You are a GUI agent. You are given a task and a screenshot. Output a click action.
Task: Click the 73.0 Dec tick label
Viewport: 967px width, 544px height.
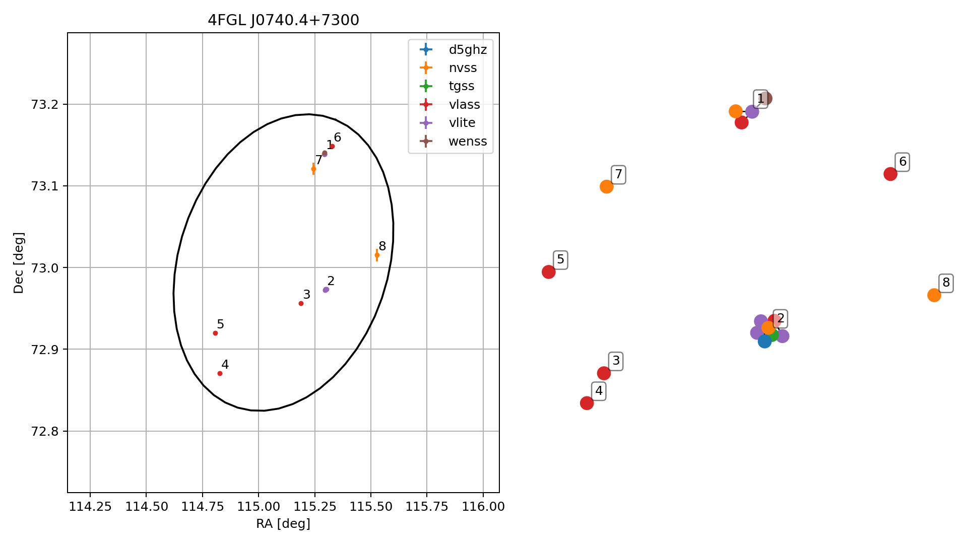(45, 267)
